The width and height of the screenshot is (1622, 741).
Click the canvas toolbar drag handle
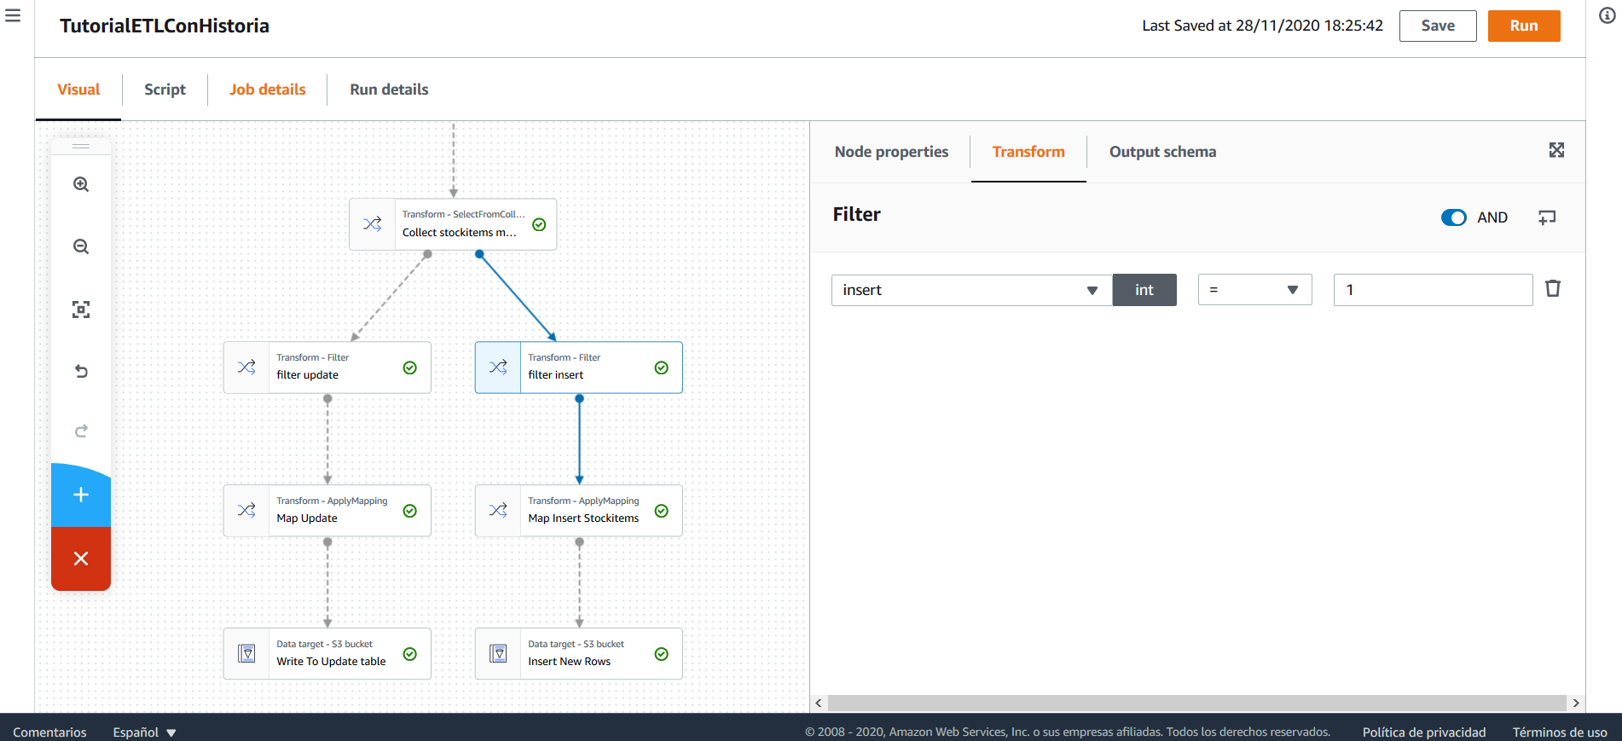tap(81, 146)
